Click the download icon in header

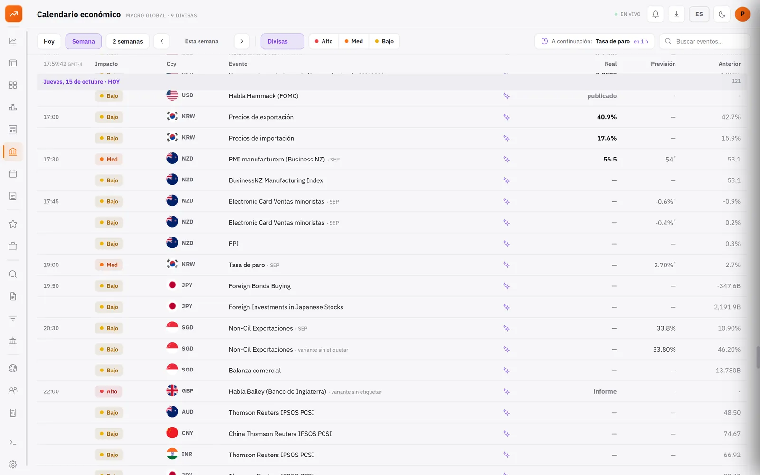[676, 14]
